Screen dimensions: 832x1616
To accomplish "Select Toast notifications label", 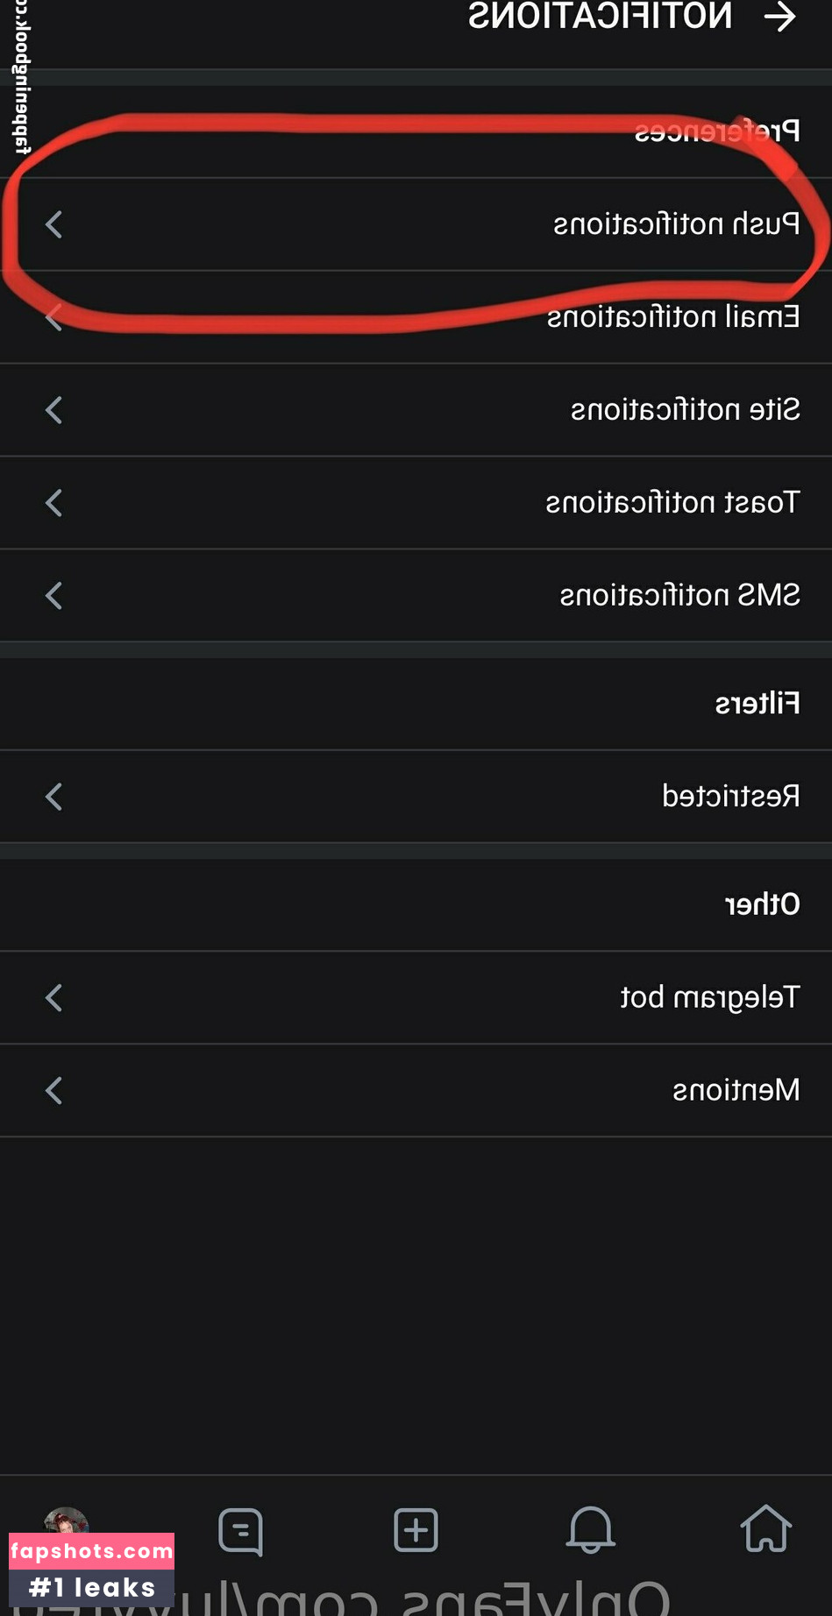I will [672, 503].
